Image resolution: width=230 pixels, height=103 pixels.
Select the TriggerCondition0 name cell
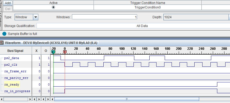click(x=148, y=7)
